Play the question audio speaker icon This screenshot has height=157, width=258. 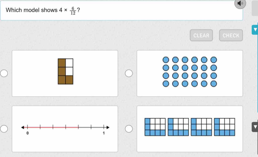[240, 4]
